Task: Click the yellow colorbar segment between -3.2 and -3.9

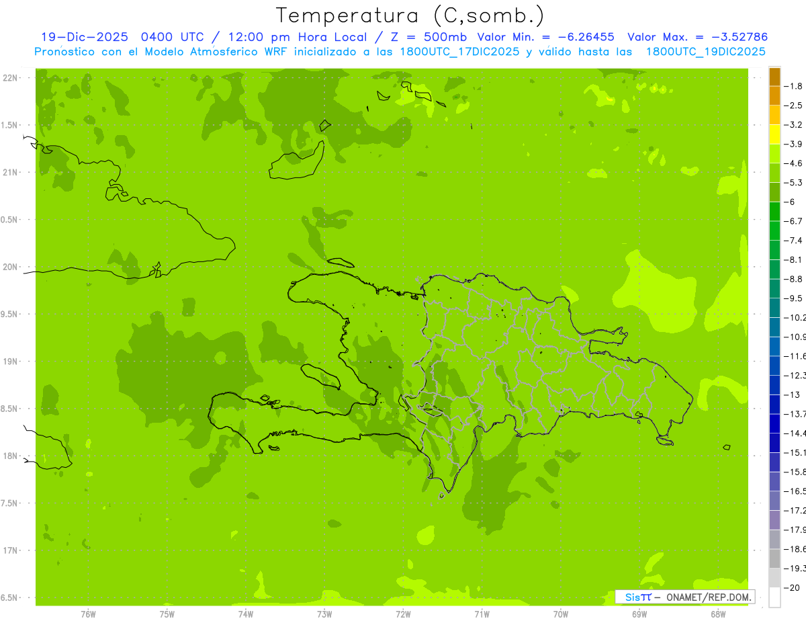Action: click(x=774, y=134)
